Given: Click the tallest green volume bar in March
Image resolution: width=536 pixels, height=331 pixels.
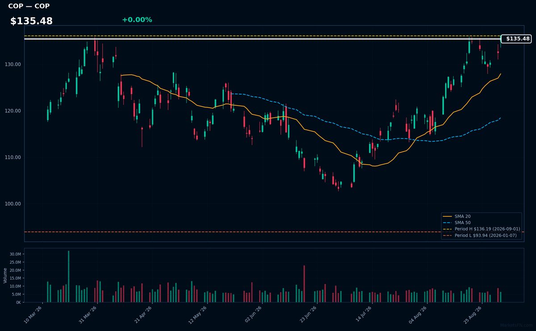Looking at the screenshot, I should click(x=68, y=277).
